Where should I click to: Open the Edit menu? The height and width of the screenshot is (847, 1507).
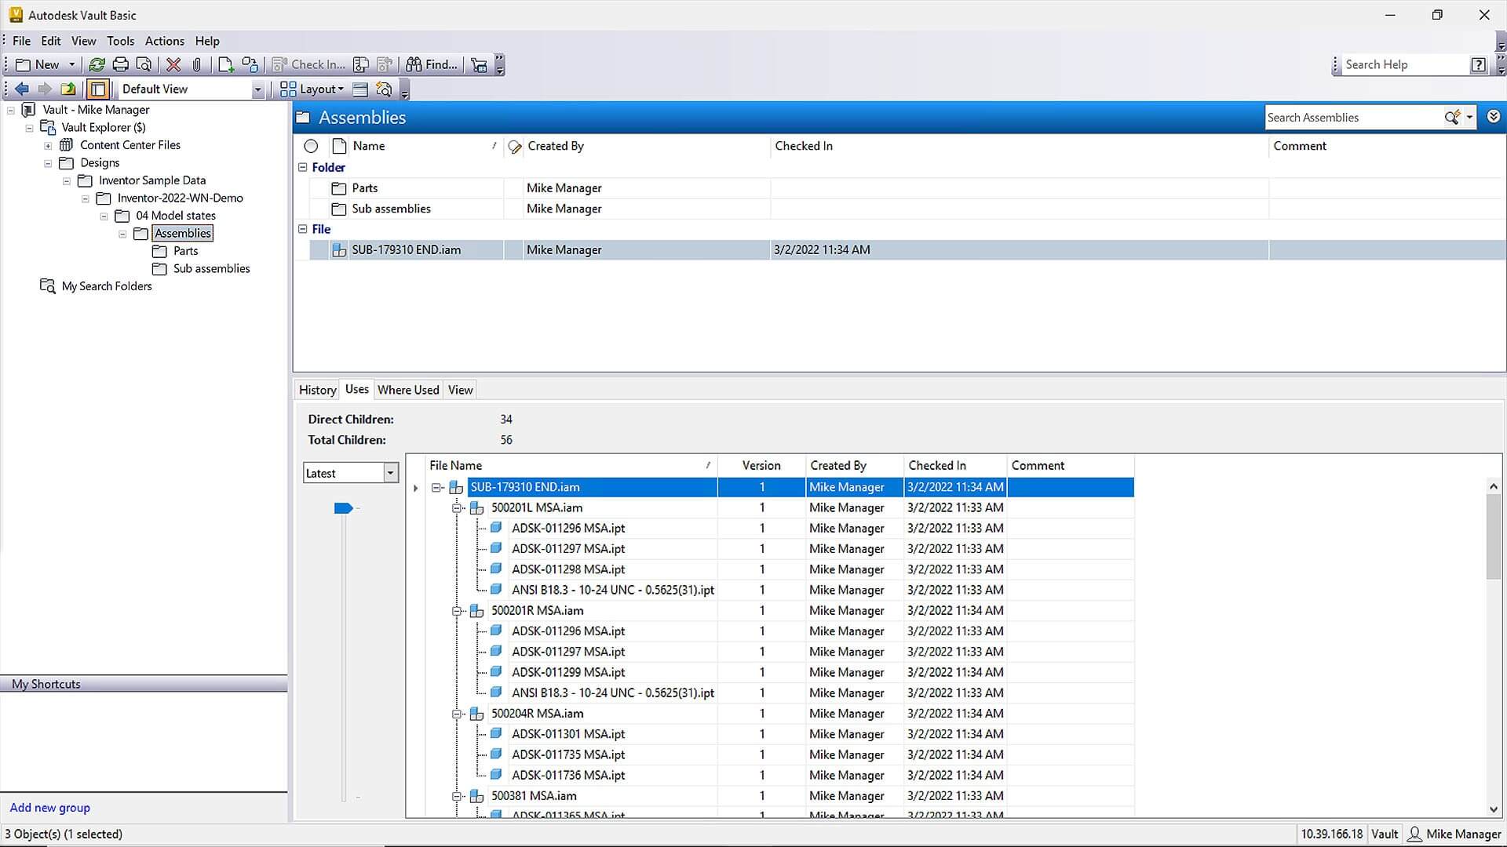pyautogui.click(x=51, y=41)
